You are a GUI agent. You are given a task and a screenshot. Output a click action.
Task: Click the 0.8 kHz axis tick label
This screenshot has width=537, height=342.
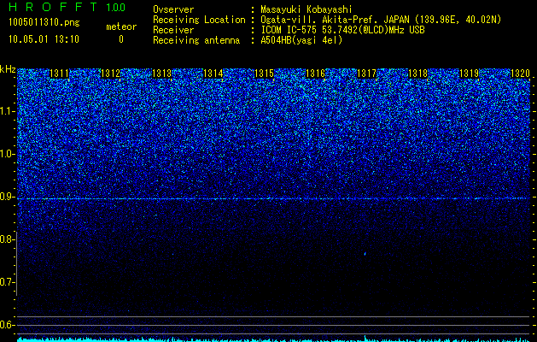pyautogui.click(x=7, y=239)
